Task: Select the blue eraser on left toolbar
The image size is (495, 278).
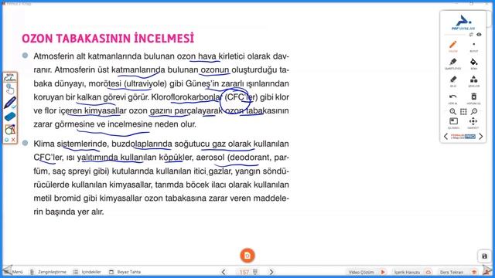Action: click(10, 117)
